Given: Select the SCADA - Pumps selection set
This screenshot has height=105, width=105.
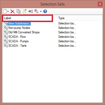Looking at the screenshot, I should [x=18, y=41].
